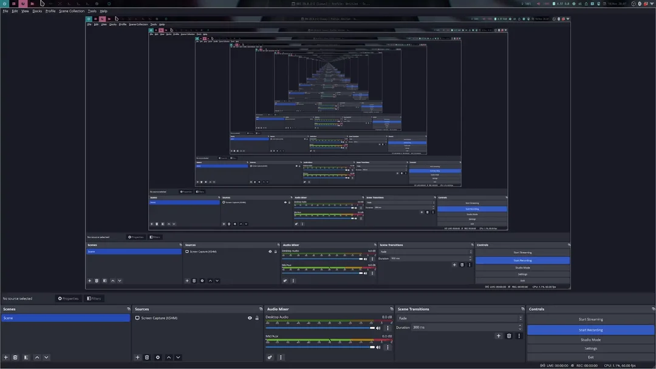656x369 pixels.
Task: Remove the selected scene using the trash icon
Action: (15, 357)
